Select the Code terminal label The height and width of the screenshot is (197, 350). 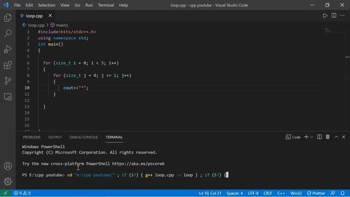click(x=293, y=137)
